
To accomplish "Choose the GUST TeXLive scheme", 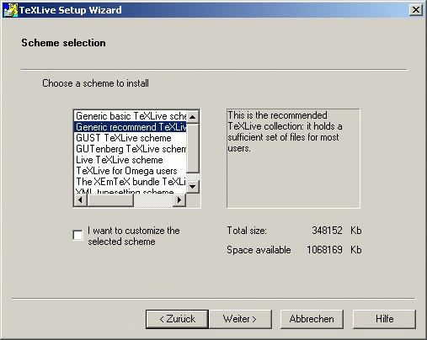I will (x=131, y=138).
